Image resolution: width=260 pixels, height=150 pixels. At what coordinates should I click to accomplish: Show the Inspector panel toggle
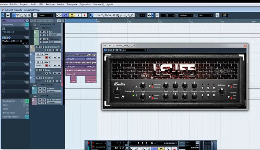click(14, 15)
